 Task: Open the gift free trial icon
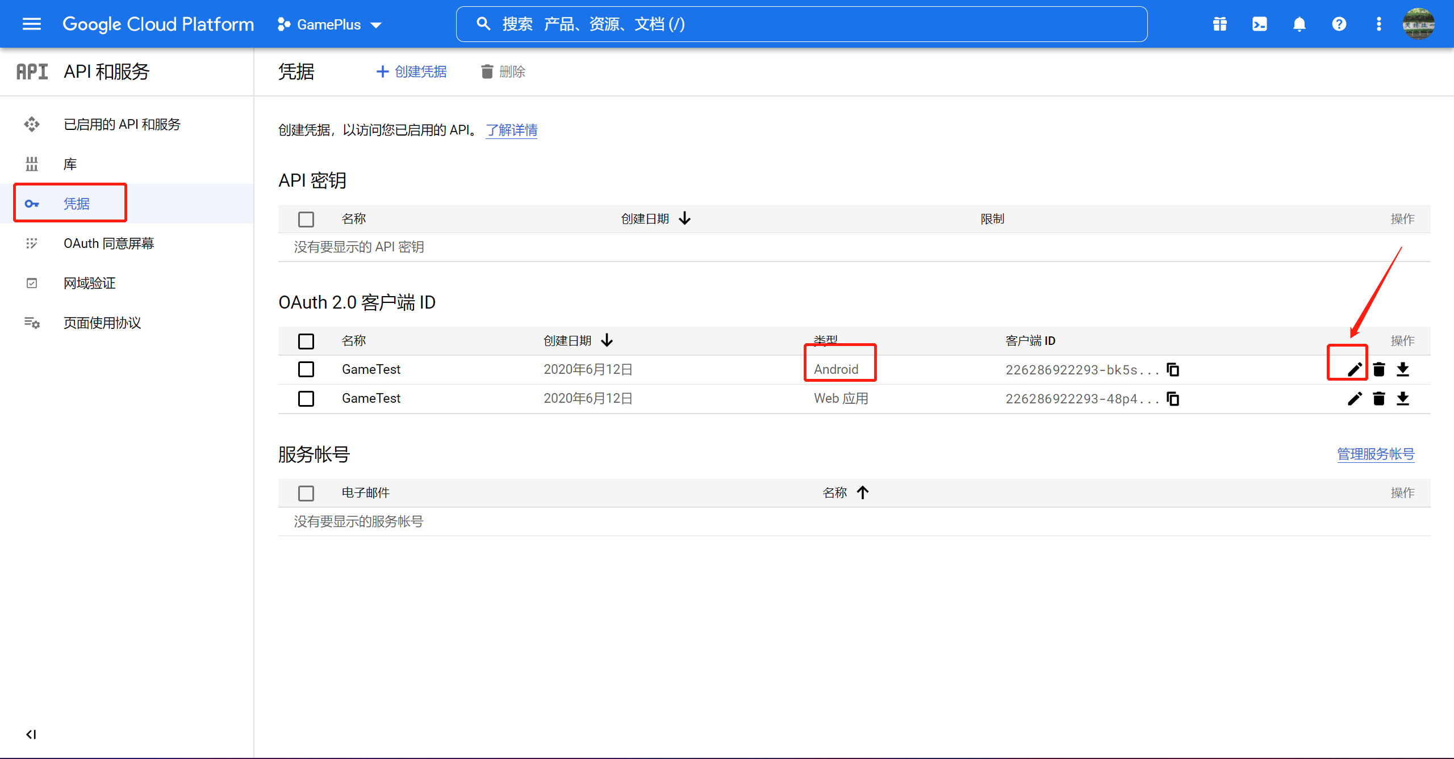pos(1220,24)
